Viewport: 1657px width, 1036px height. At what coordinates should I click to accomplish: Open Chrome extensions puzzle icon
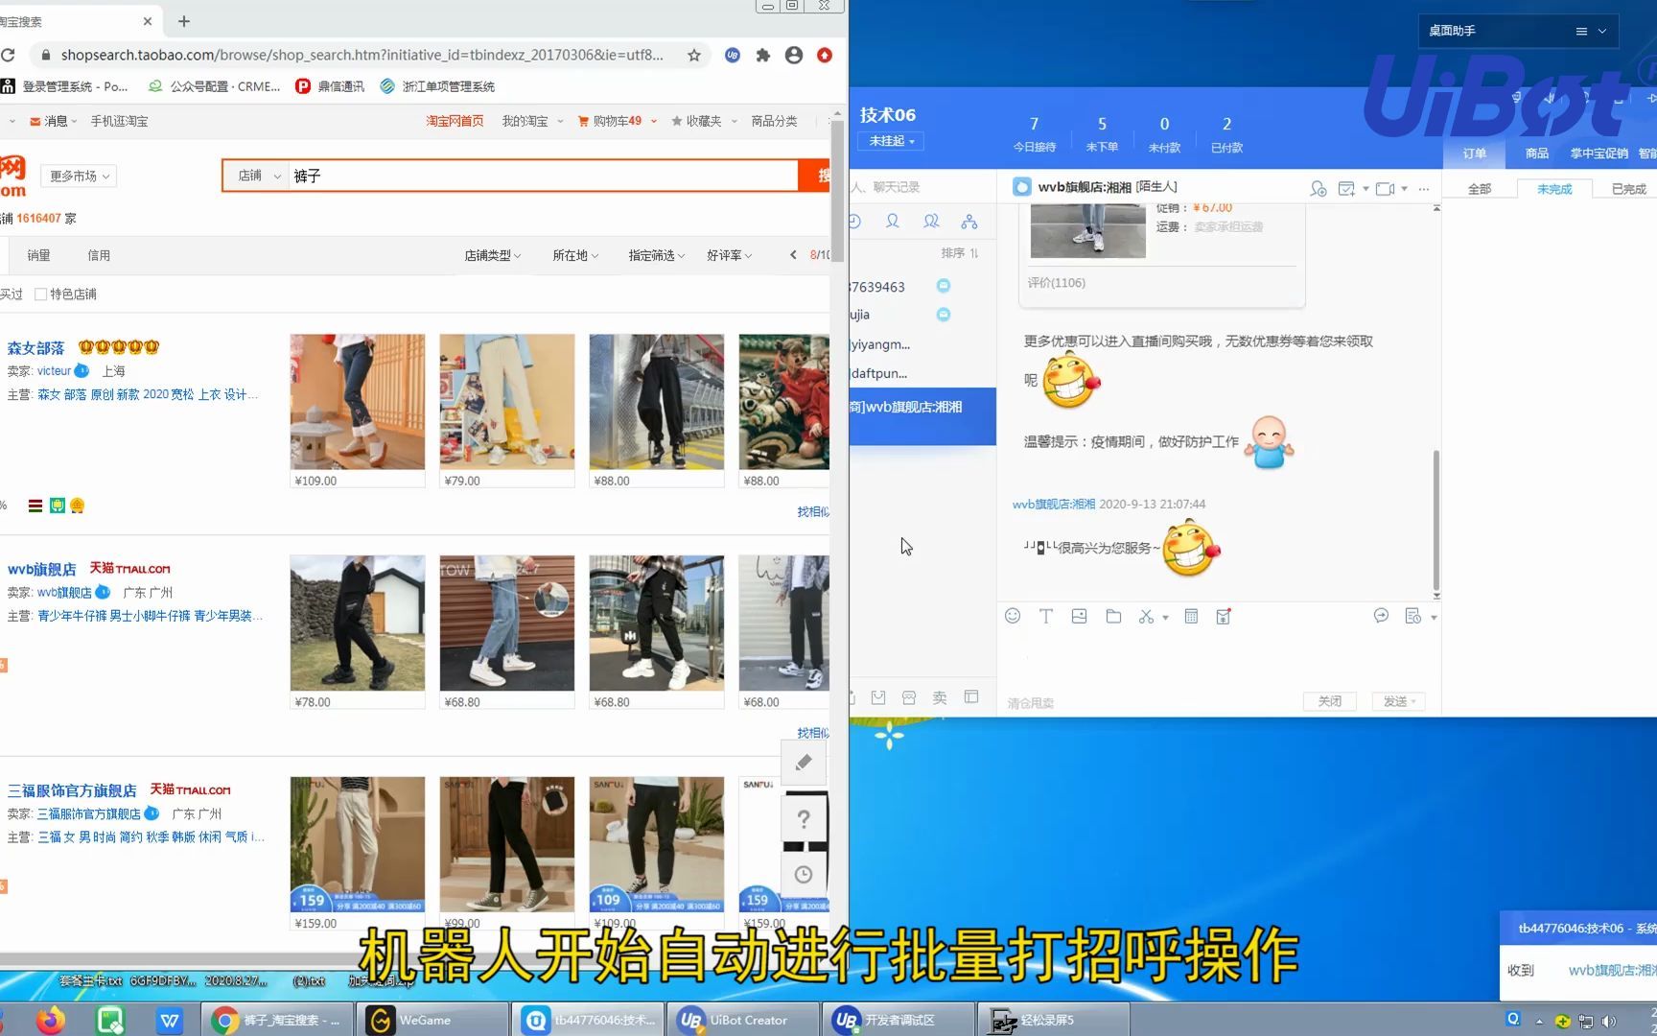[x=763, y=55]
